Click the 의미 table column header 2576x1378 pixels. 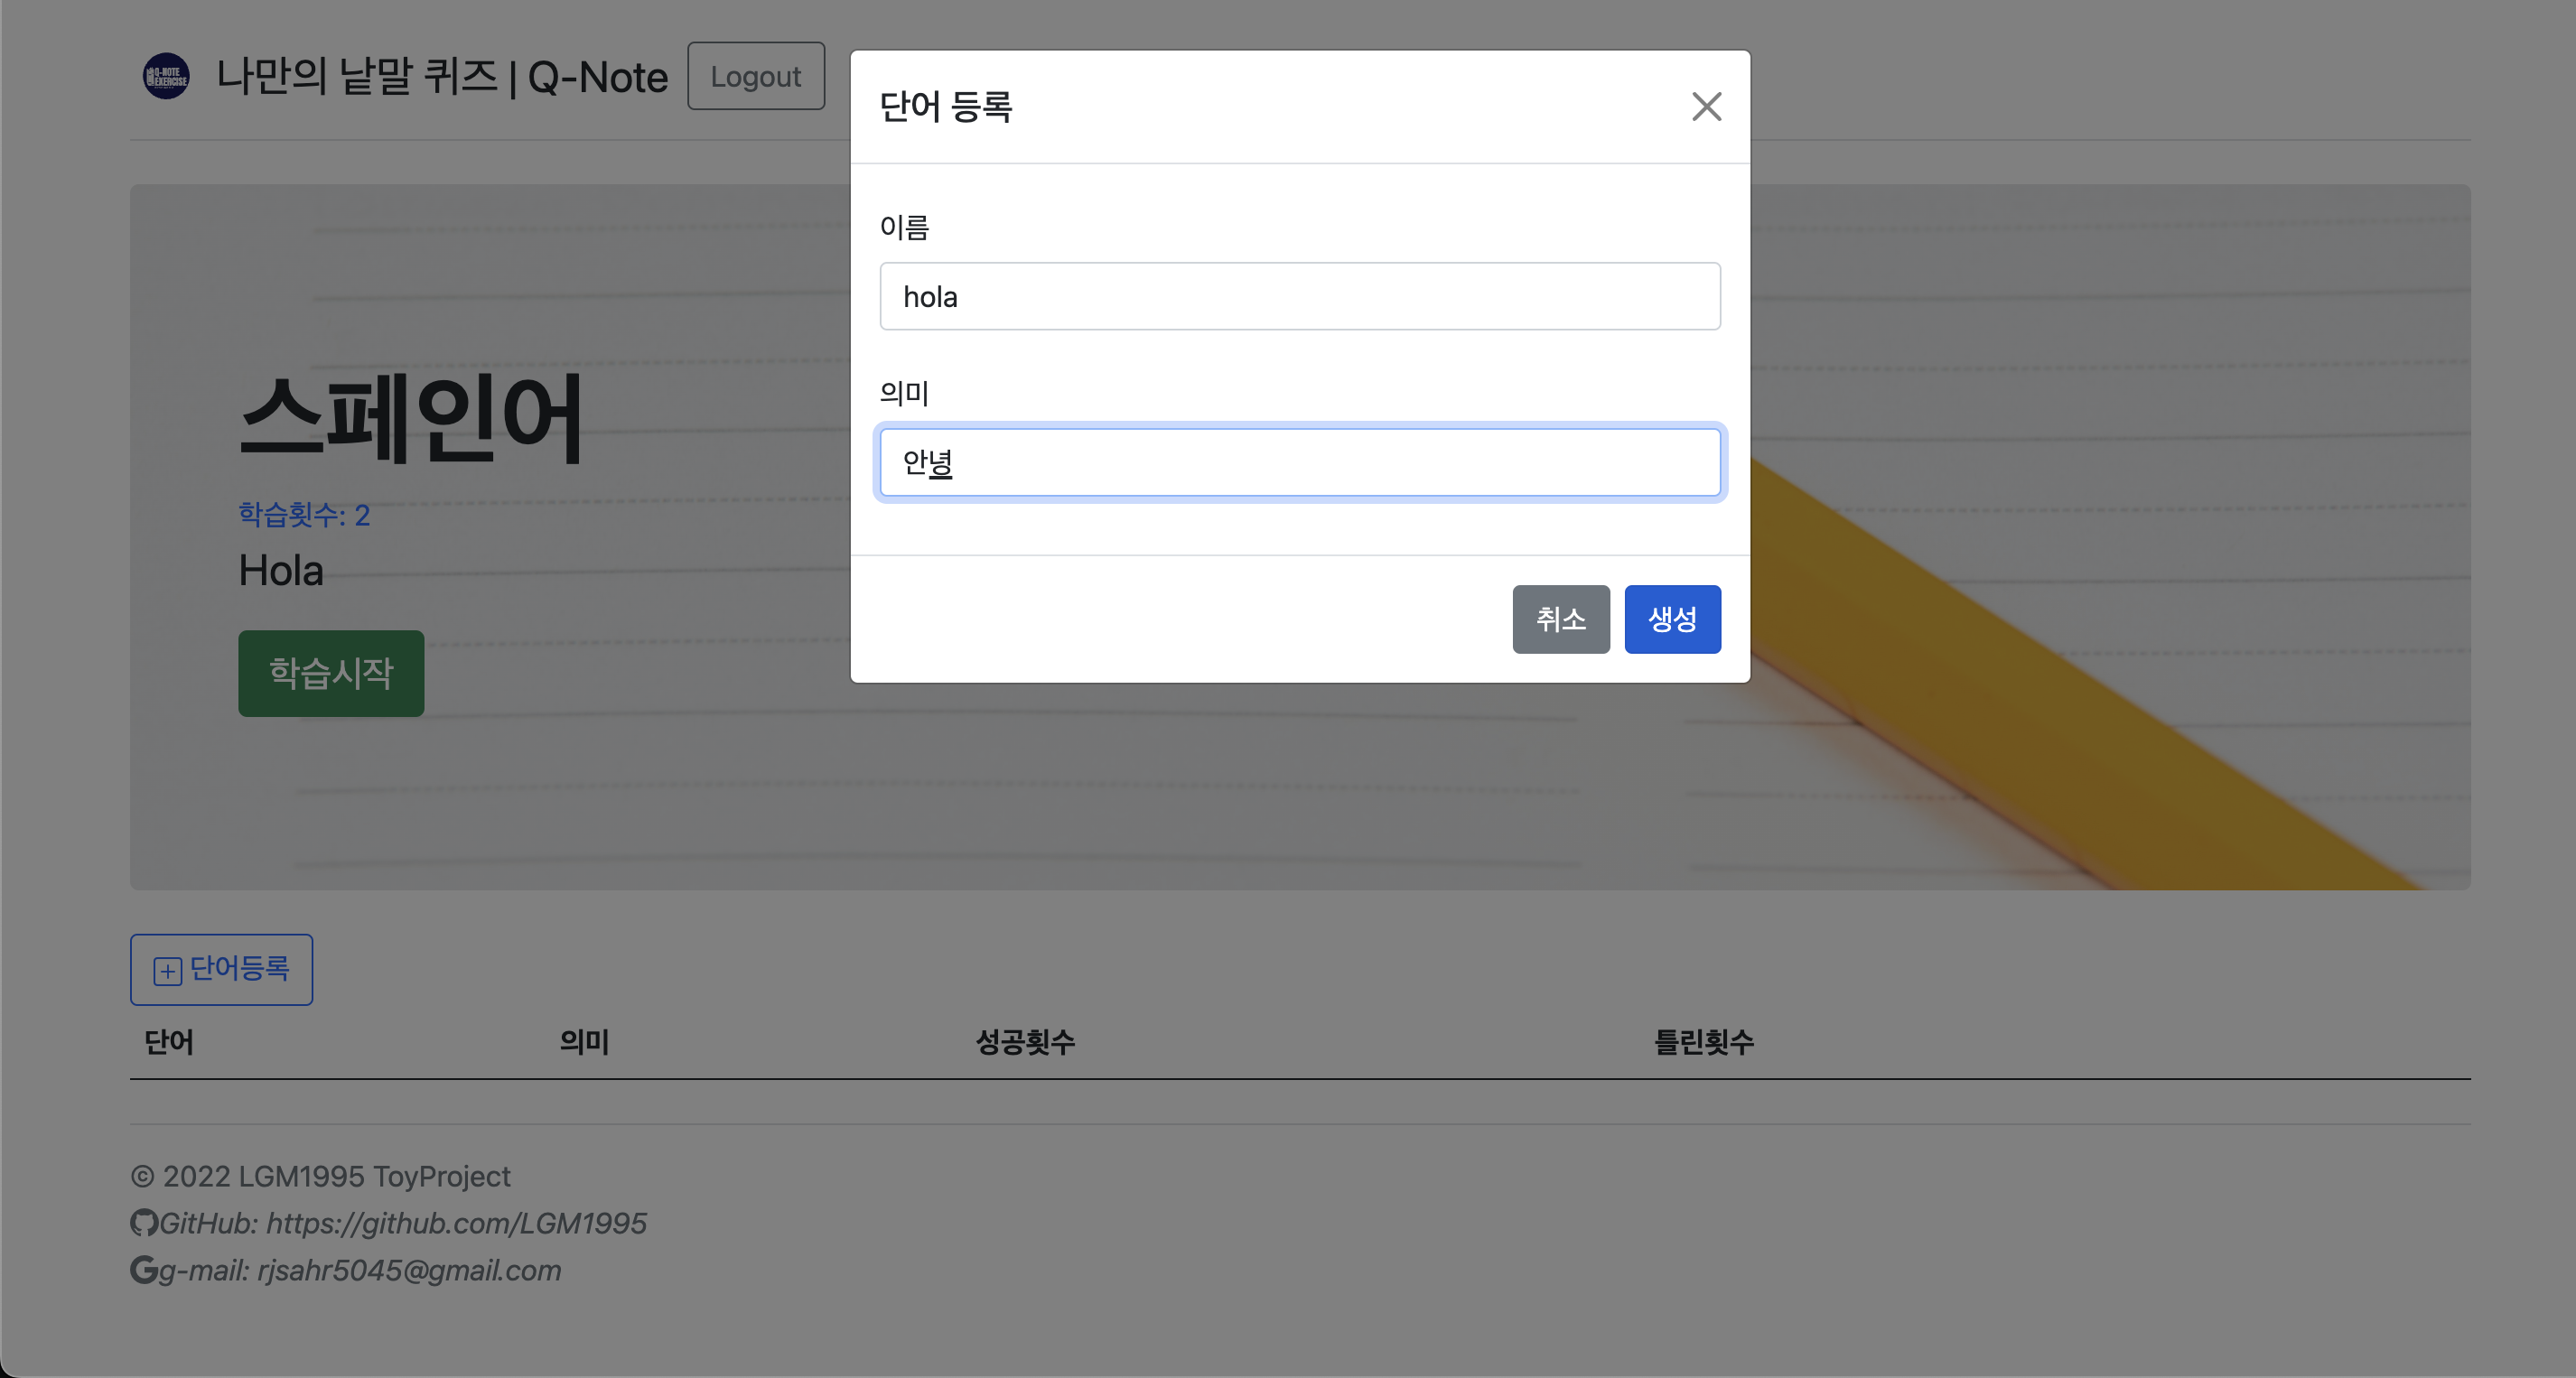coord(585,1041)
